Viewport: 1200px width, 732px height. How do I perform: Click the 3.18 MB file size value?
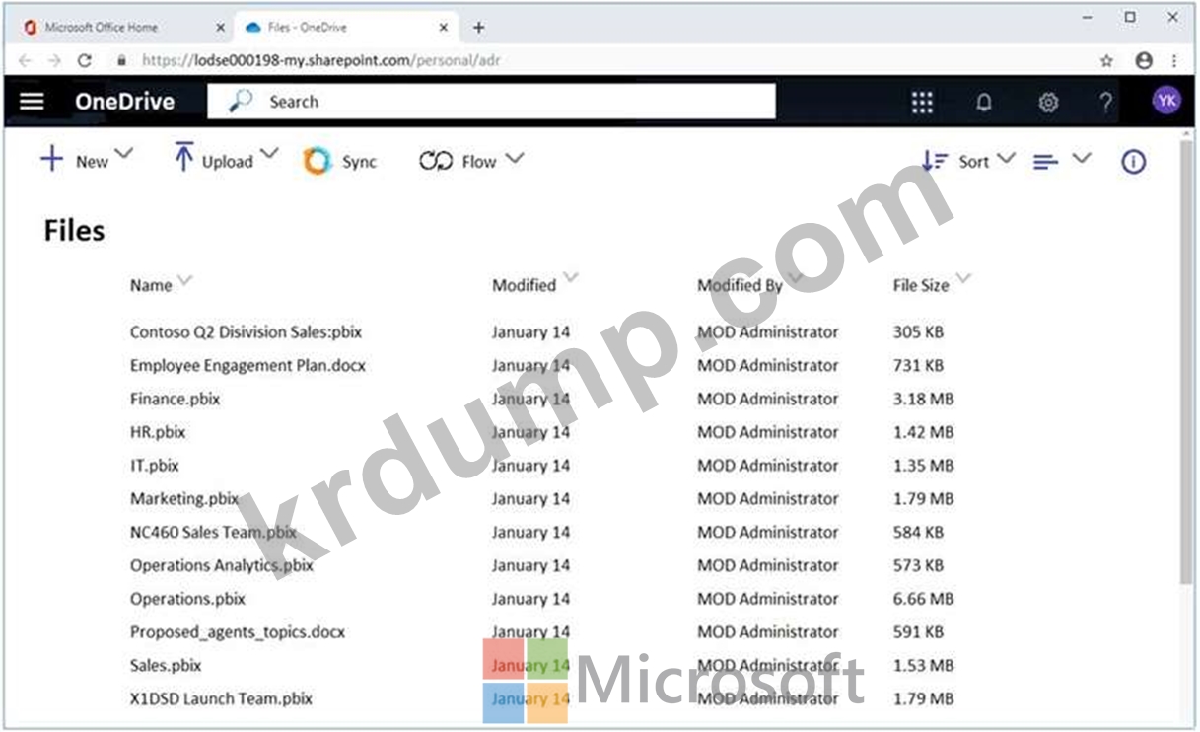924,400
